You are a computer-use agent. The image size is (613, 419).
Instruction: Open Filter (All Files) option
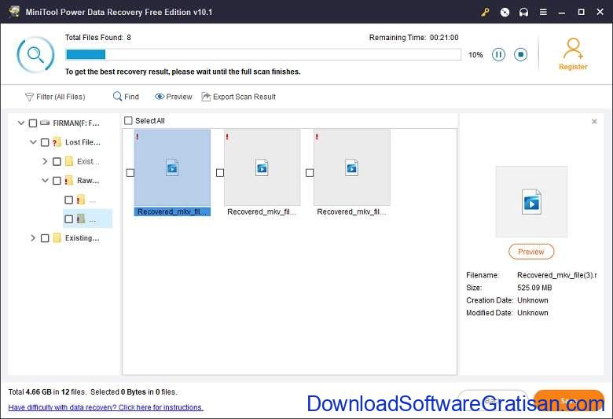pyautogui.click(x=55, y=97)
